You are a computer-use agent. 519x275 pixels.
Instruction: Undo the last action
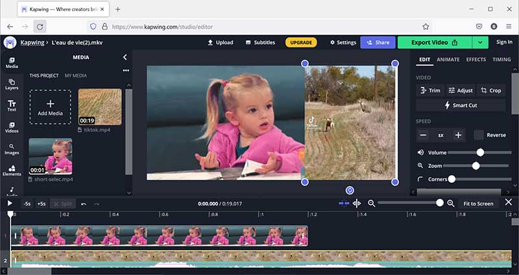click(84, 204)
